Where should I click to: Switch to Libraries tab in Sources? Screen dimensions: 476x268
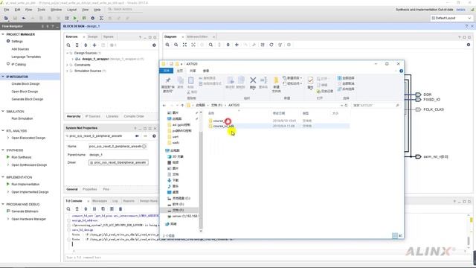(x=112, y=116)
